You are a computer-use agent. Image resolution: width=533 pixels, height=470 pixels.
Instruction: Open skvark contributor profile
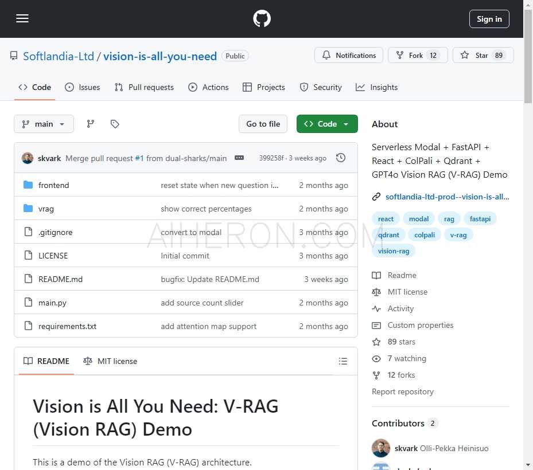(406, 448)
